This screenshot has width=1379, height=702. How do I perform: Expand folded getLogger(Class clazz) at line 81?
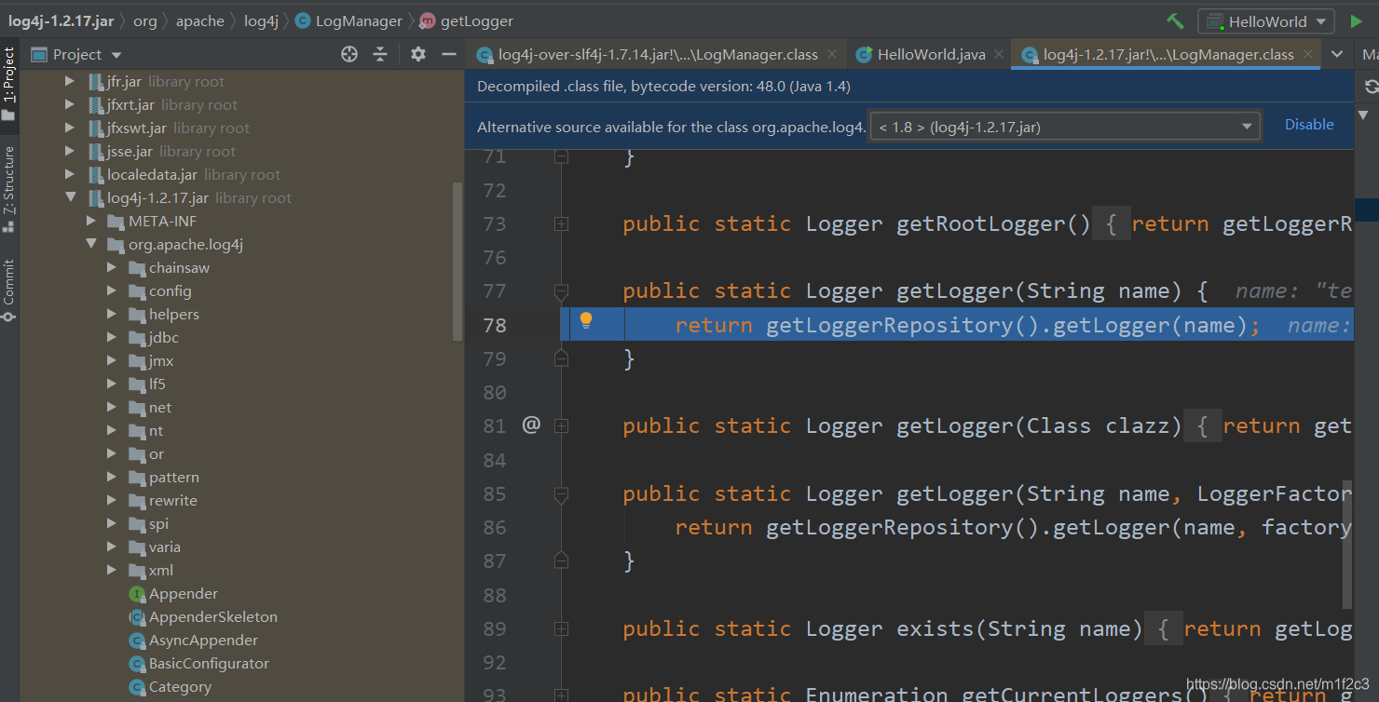561,426
